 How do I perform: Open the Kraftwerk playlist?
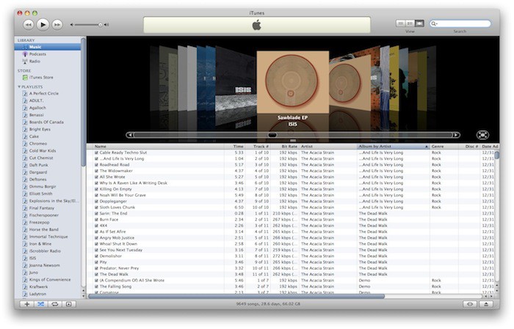pos(38,287)
